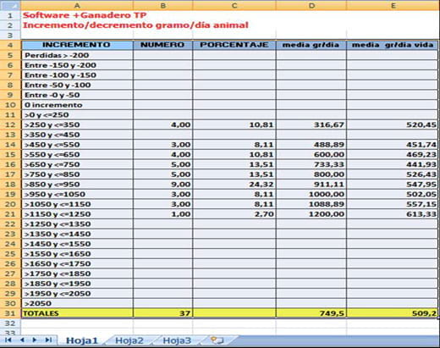Select column C header

tap(234, 5)
